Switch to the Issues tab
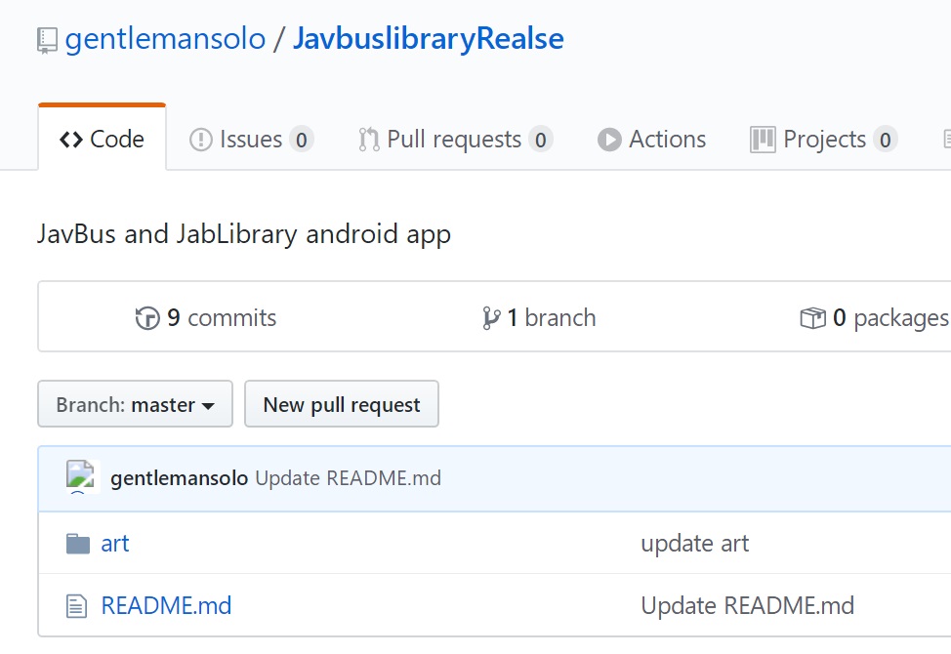The image size is (951, 654). (x=251, y=140)
